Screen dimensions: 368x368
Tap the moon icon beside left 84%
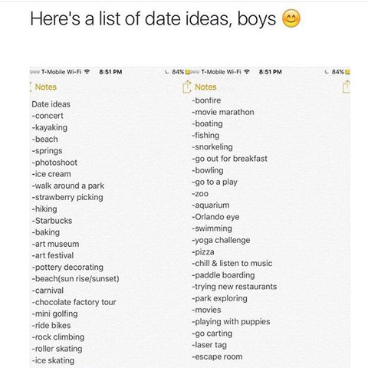pyautogui.click(x=167, y=72)
